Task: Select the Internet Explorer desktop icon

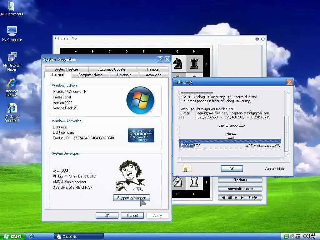Action: point(12,87)
